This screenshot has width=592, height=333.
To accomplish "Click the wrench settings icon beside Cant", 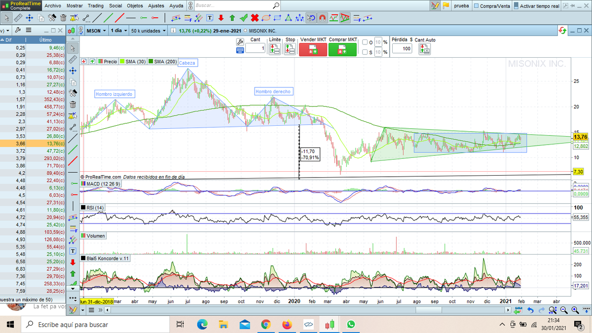I will [240, 41].
